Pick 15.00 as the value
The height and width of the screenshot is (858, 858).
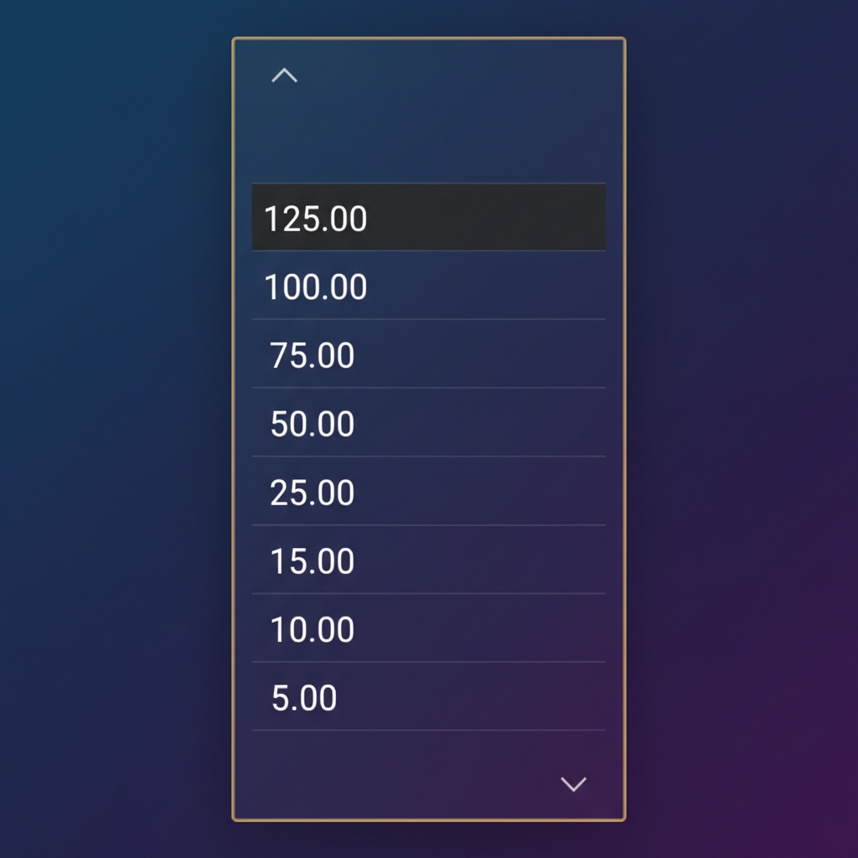coord(428,561)
